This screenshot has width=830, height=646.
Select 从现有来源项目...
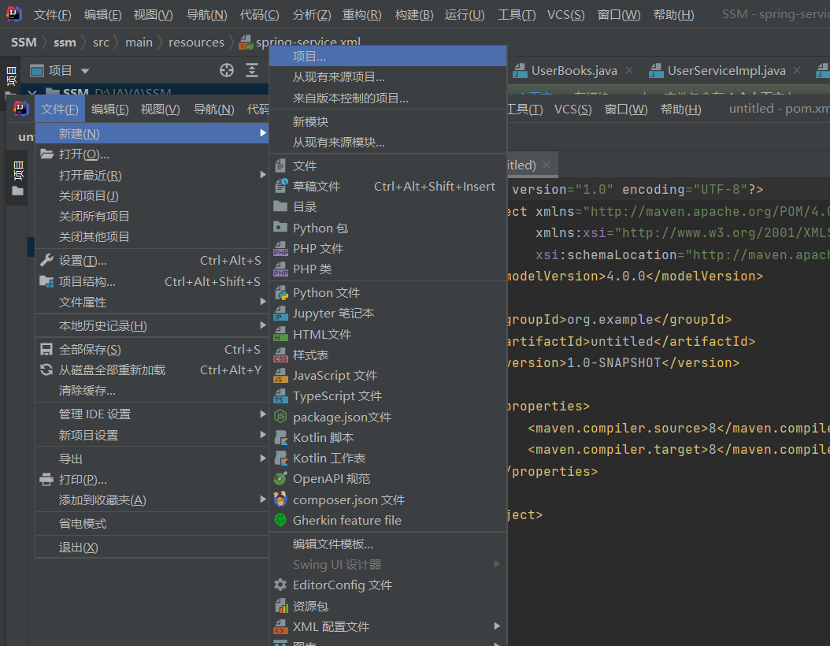click(x=388, y=77)
